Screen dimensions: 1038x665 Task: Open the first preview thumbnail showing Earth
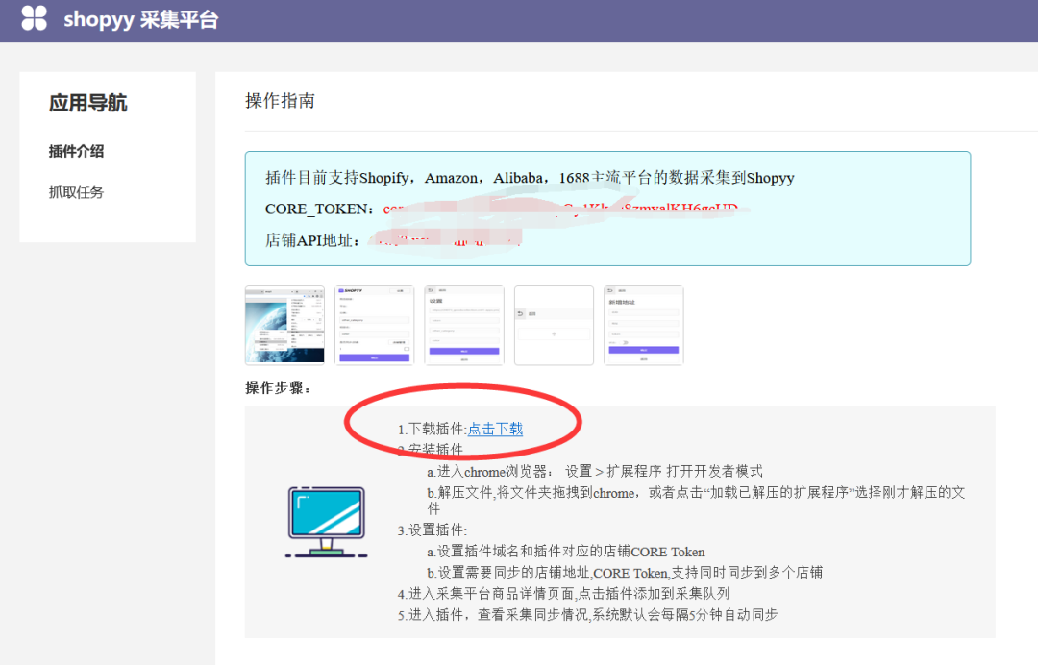pos(285,325)
